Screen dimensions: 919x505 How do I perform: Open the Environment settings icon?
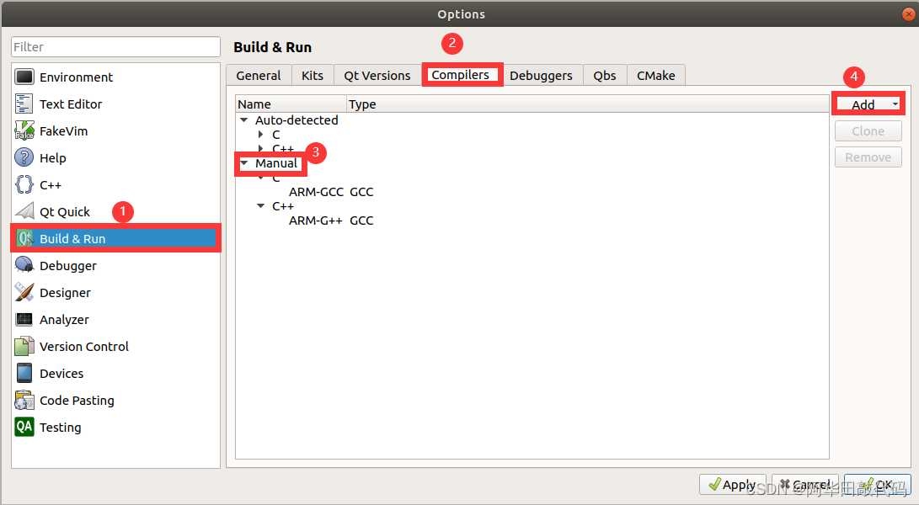coord(25,77)
